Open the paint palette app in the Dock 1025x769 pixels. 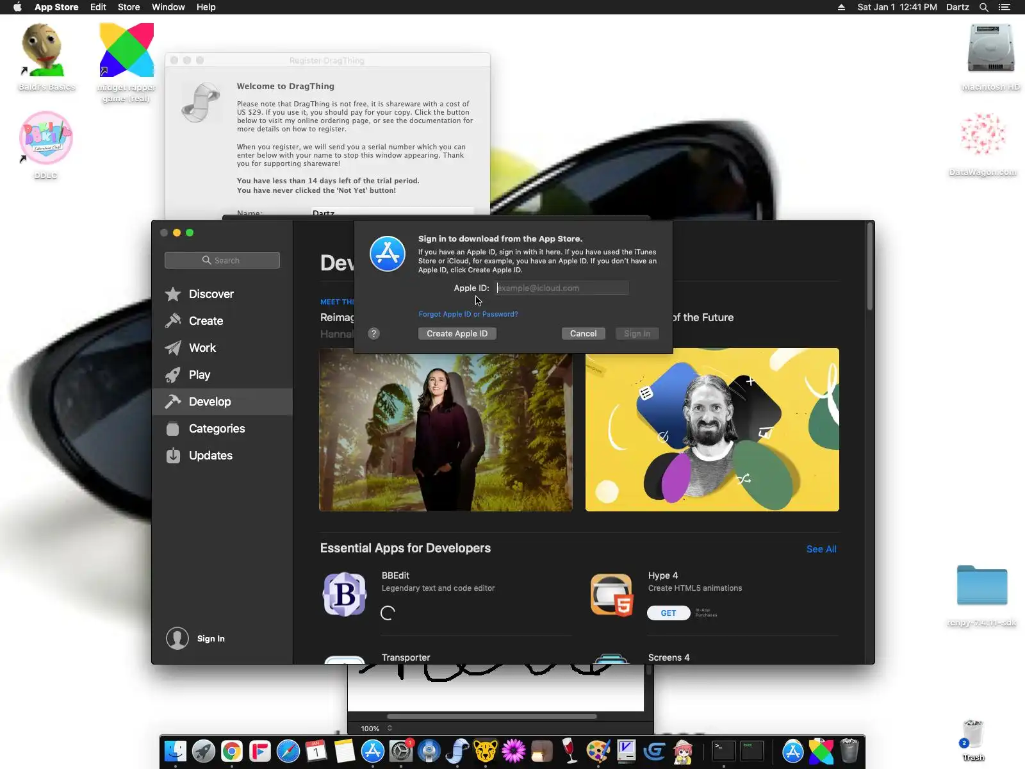(x=598, y=751)
